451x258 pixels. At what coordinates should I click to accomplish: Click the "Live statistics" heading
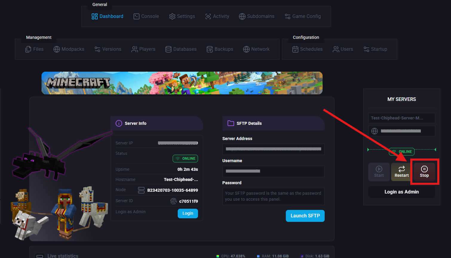(63, 256)
